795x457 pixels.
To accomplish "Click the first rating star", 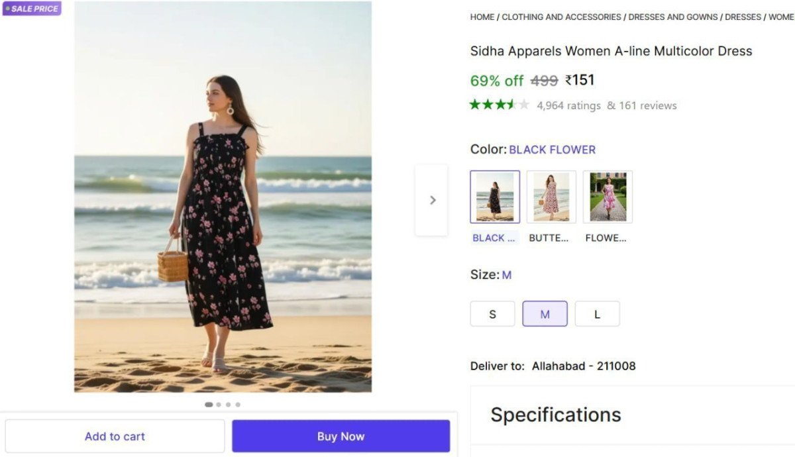I will (x=474, y=105).
